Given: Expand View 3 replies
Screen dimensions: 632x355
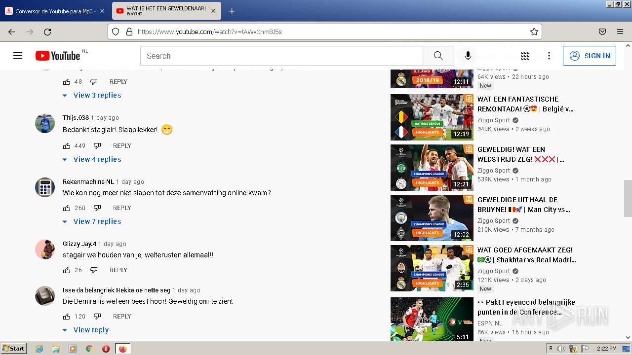Looking at the screenshot, I should (92, 95).
